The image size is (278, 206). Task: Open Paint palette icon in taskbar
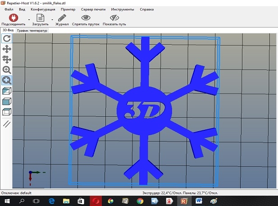click(x=214, y=201)
